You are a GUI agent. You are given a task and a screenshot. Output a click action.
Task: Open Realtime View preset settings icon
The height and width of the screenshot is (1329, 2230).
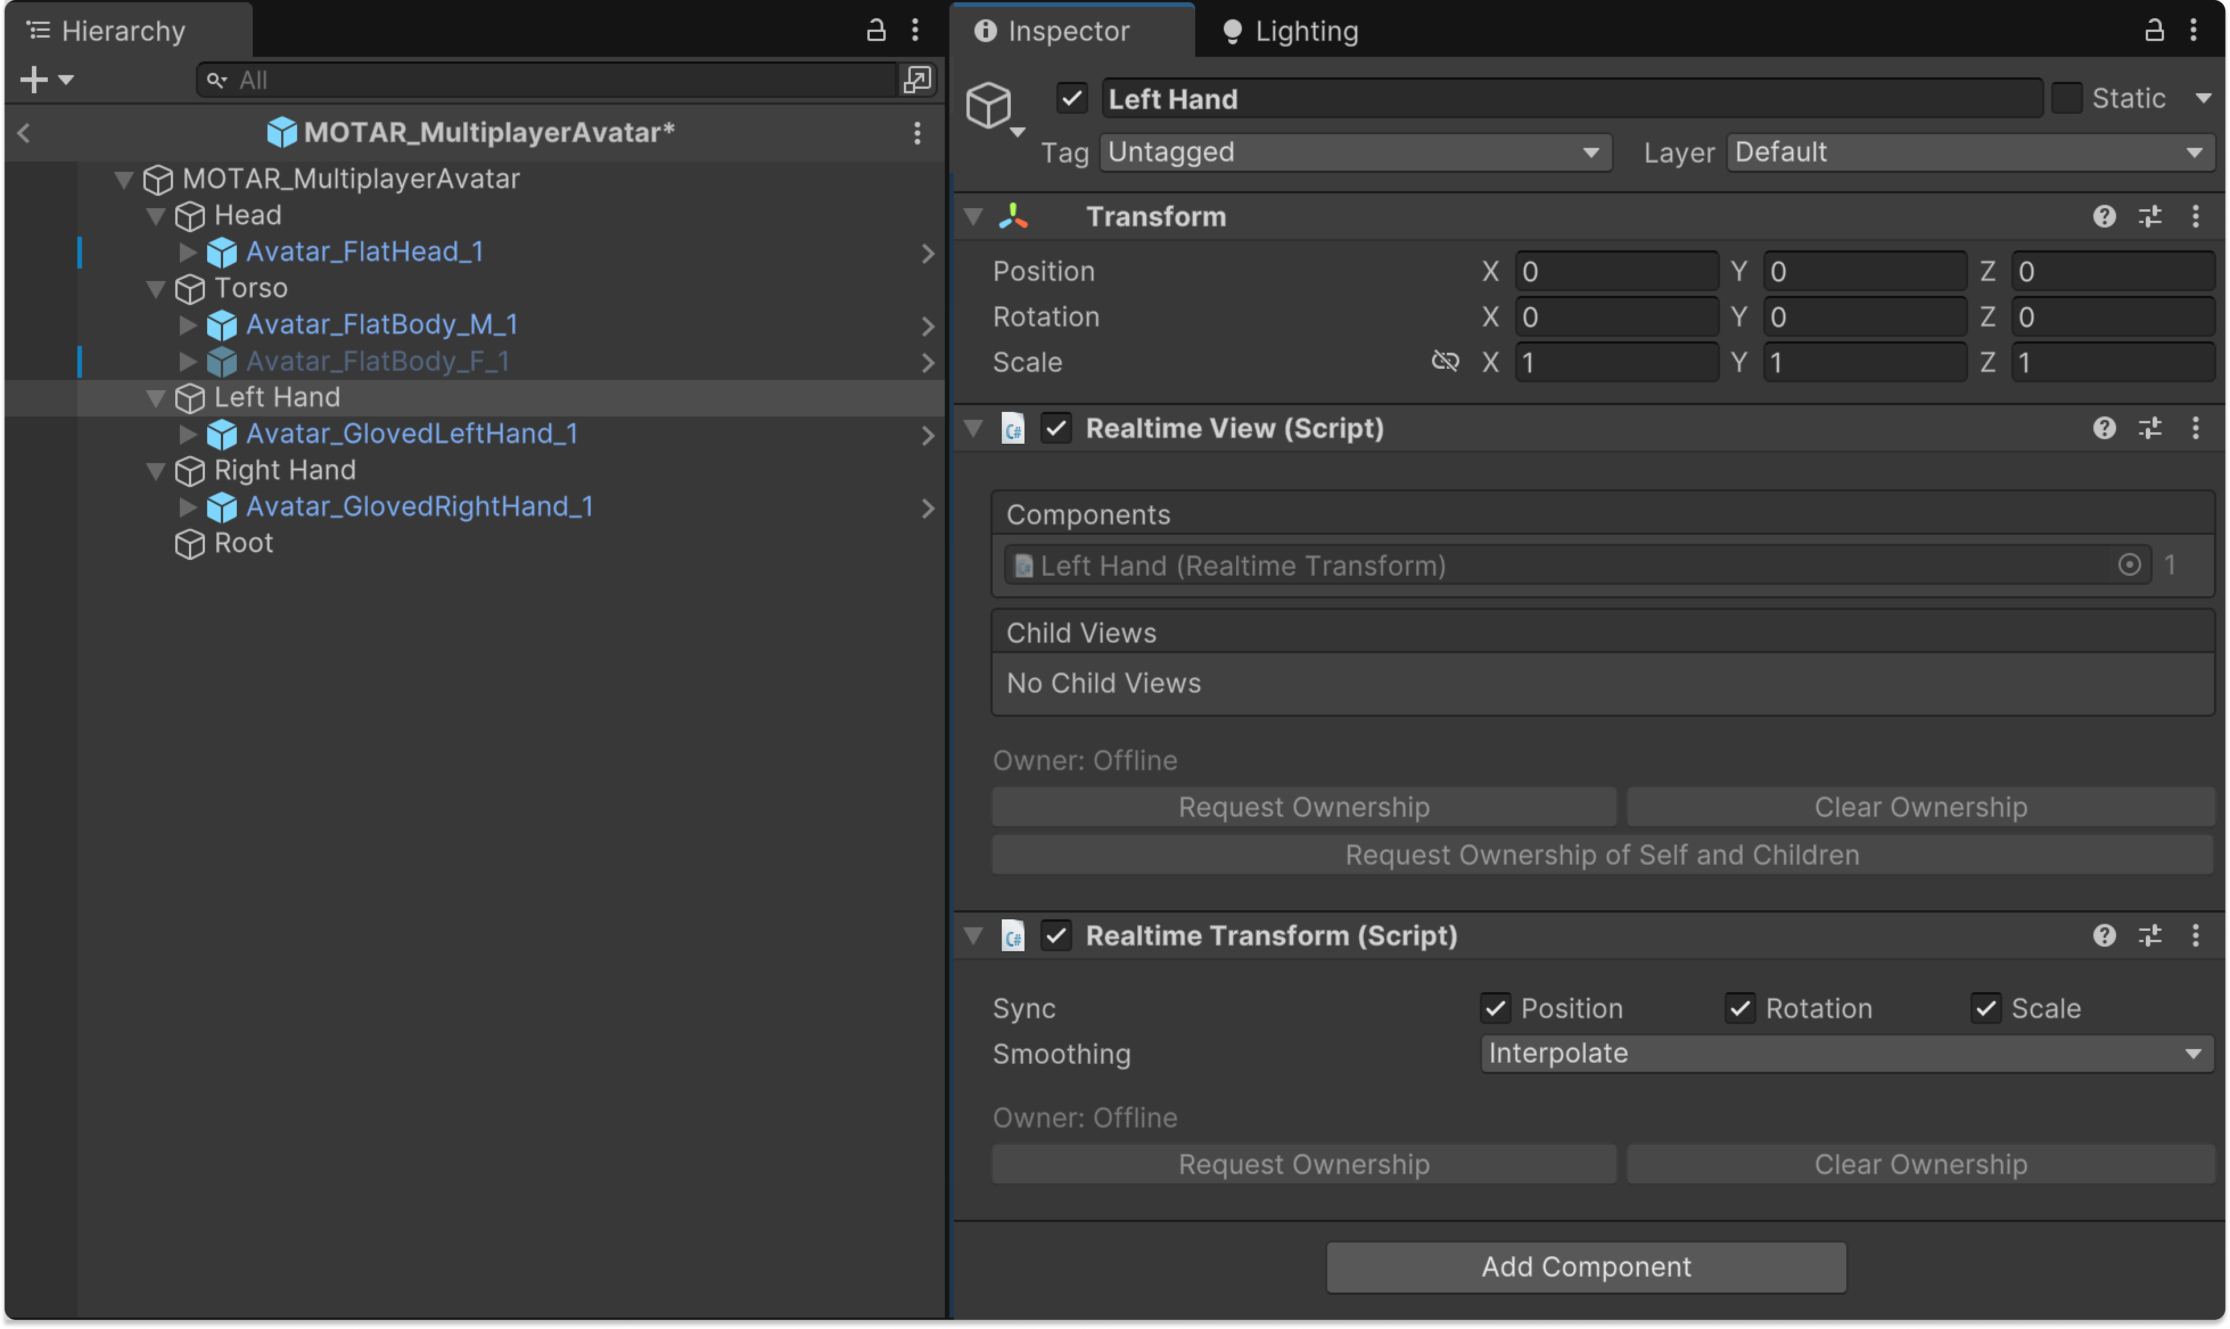[x=2149, y=428]
